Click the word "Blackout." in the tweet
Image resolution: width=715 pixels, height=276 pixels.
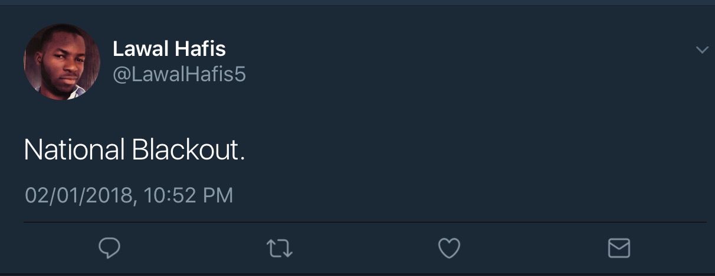[x=188, y=151]
